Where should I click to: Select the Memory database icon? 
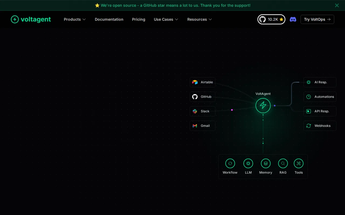coord(266,163)
